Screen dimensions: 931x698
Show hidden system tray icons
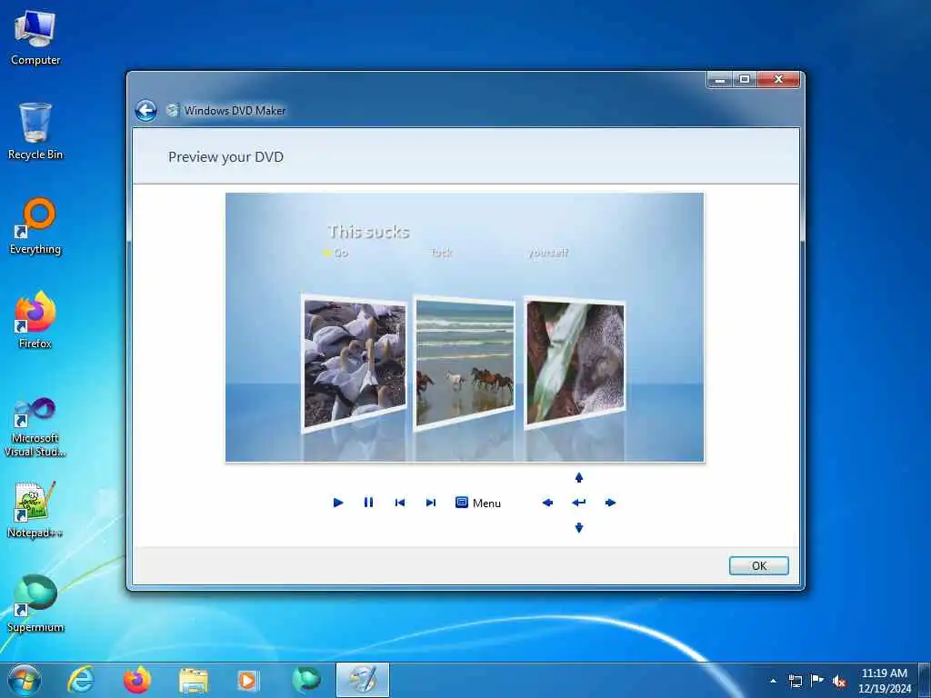tap(773, 681)
